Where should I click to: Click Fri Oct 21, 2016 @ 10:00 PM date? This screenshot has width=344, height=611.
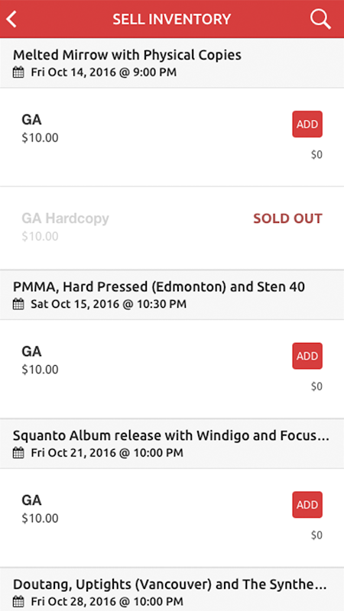[x=107, y=453]
